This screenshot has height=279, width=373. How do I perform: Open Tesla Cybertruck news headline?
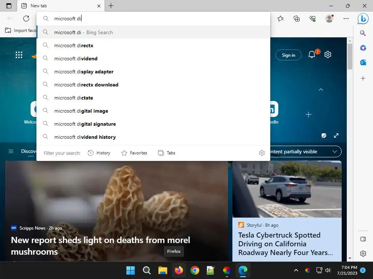(286, 244)
